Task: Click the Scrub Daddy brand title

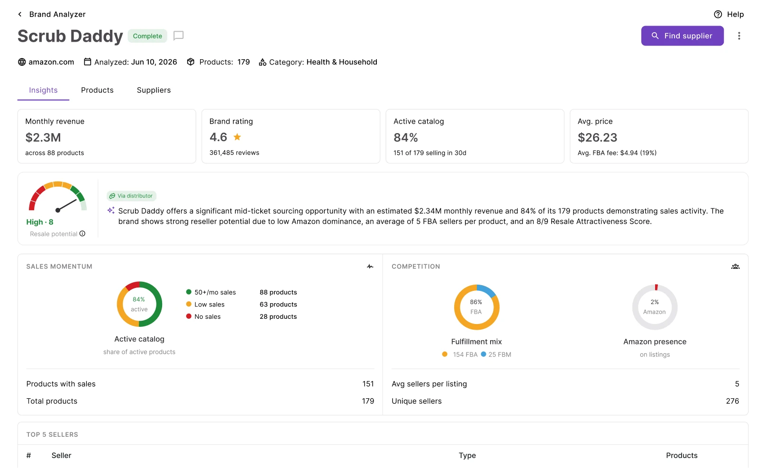Action: click(x=70, y=36)
